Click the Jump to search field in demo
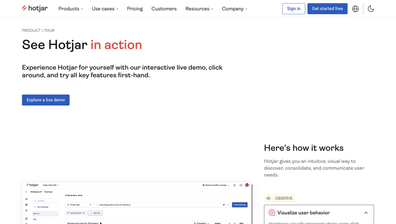This screenshot has width=396, height=224. coord(45,201)
